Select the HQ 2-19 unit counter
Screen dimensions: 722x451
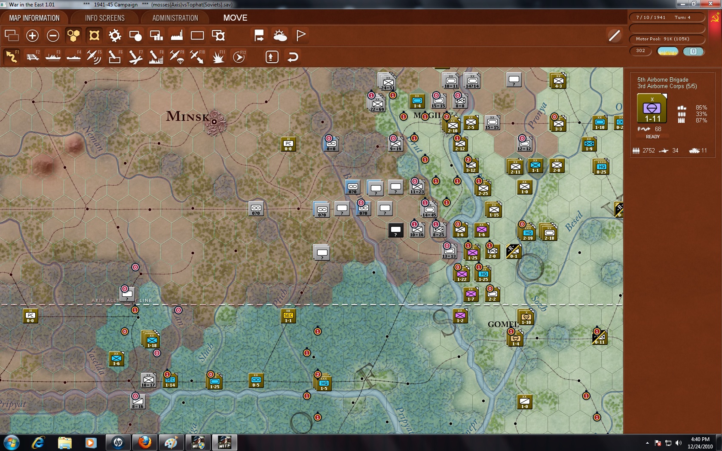528,233
